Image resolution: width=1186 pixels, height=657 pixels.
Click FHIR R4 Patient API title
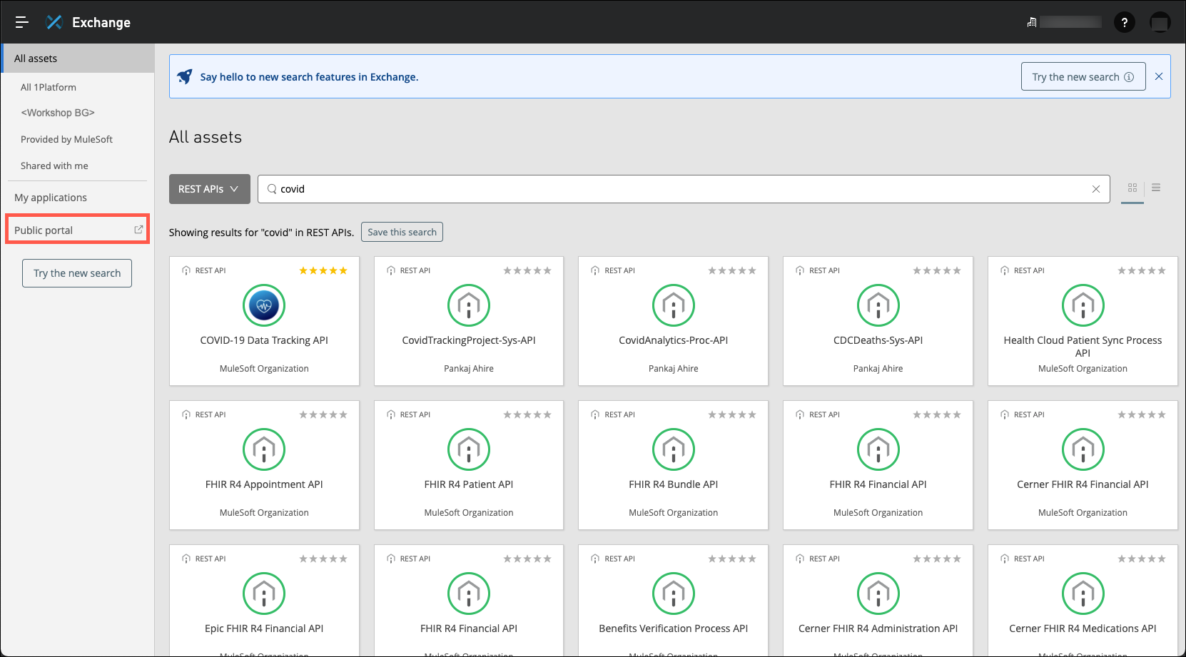click(x=469, y=484)
